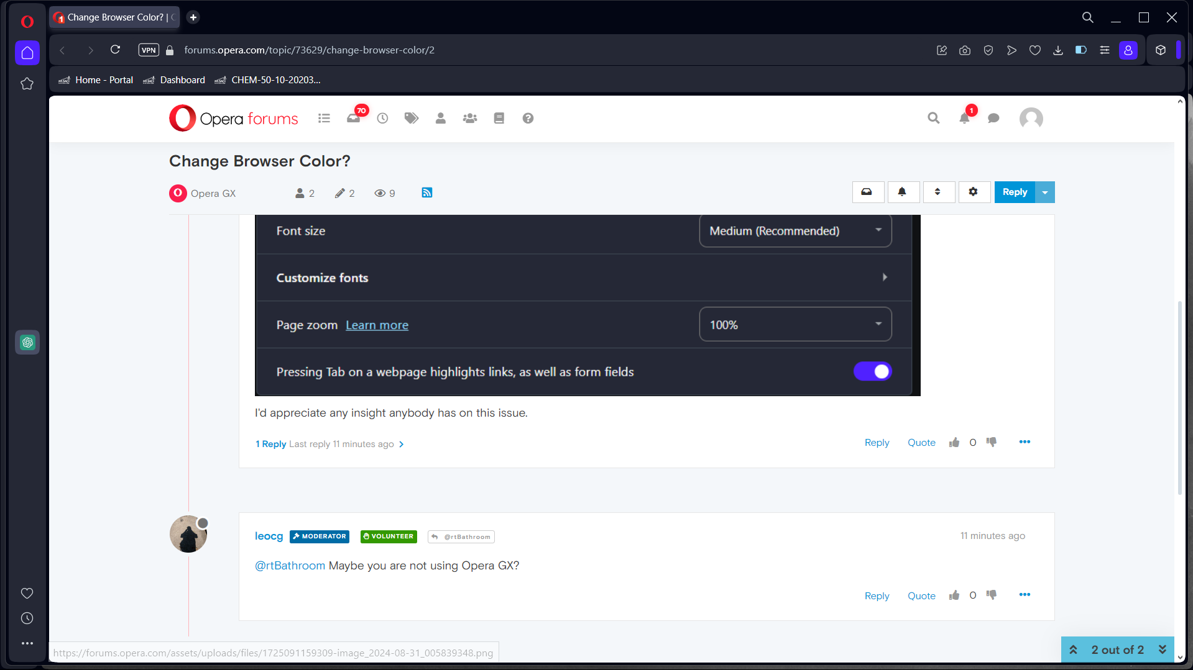Upvote leocg's post
The width and height of the screenshot is (1193, 670).
(x=954, y=595)
